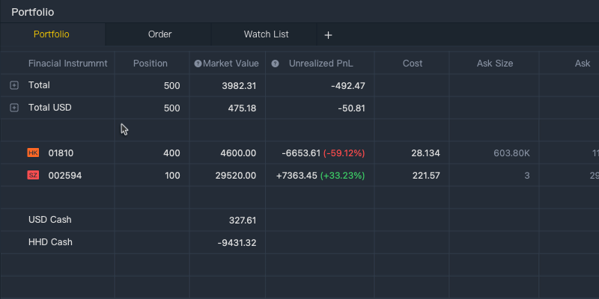
Task: Click the plus icon to add tab
Action: 328,34
